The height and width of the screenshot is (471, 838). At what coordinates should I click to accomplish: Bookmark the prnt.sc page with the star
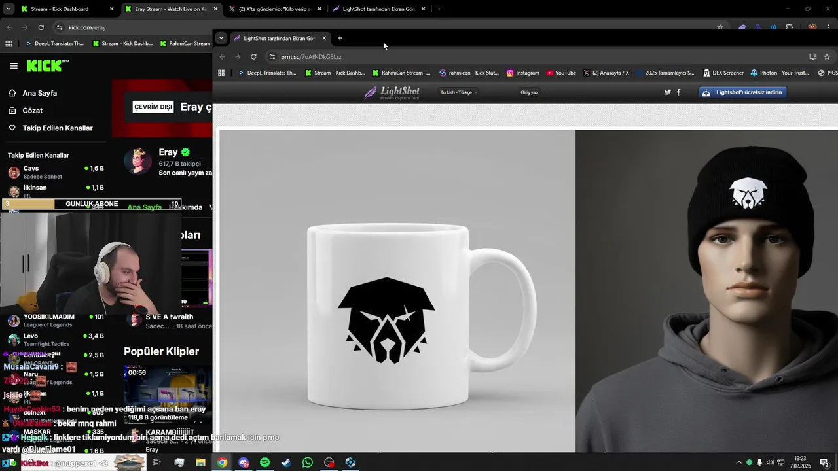827,56
